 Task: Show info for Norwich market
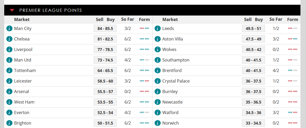pyautogui.click(x=157, y=123)
